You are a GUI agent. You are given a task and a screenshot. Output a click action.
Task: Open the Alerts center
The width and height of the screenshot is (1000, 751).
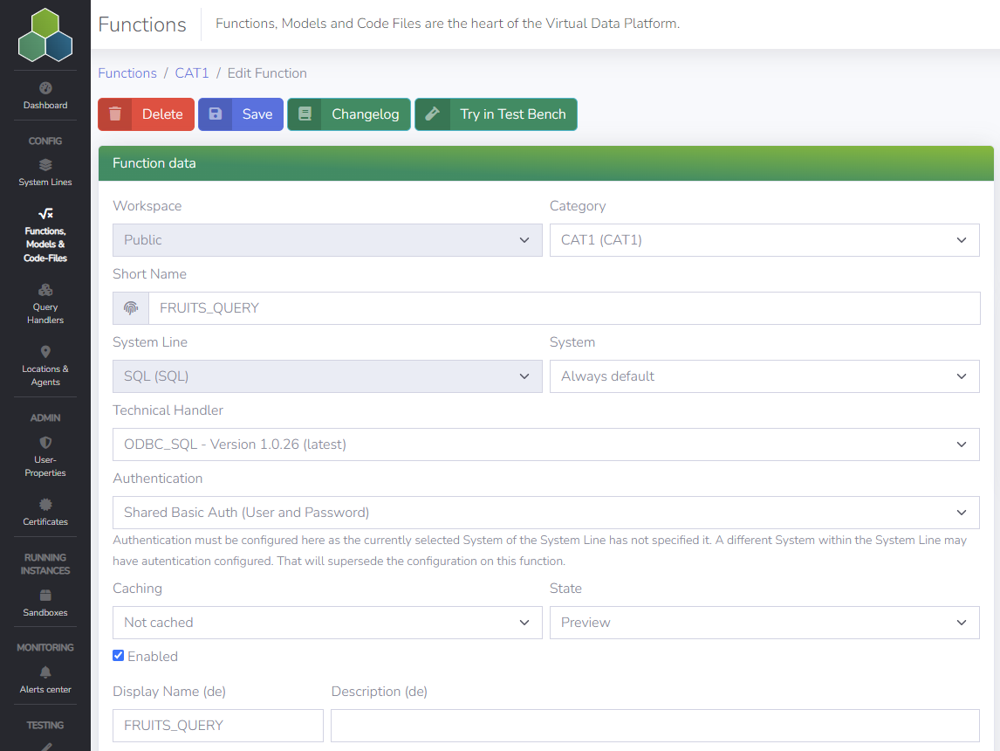coord(45,680)
